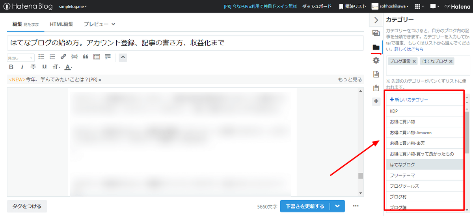Open the edit options gear panel
Viewport: 473px width, 216px height.
click(376, 61)
